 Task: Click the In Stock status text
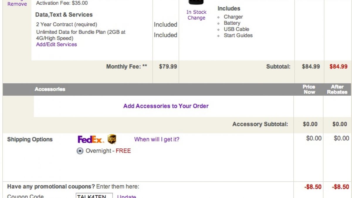point(196,12)
